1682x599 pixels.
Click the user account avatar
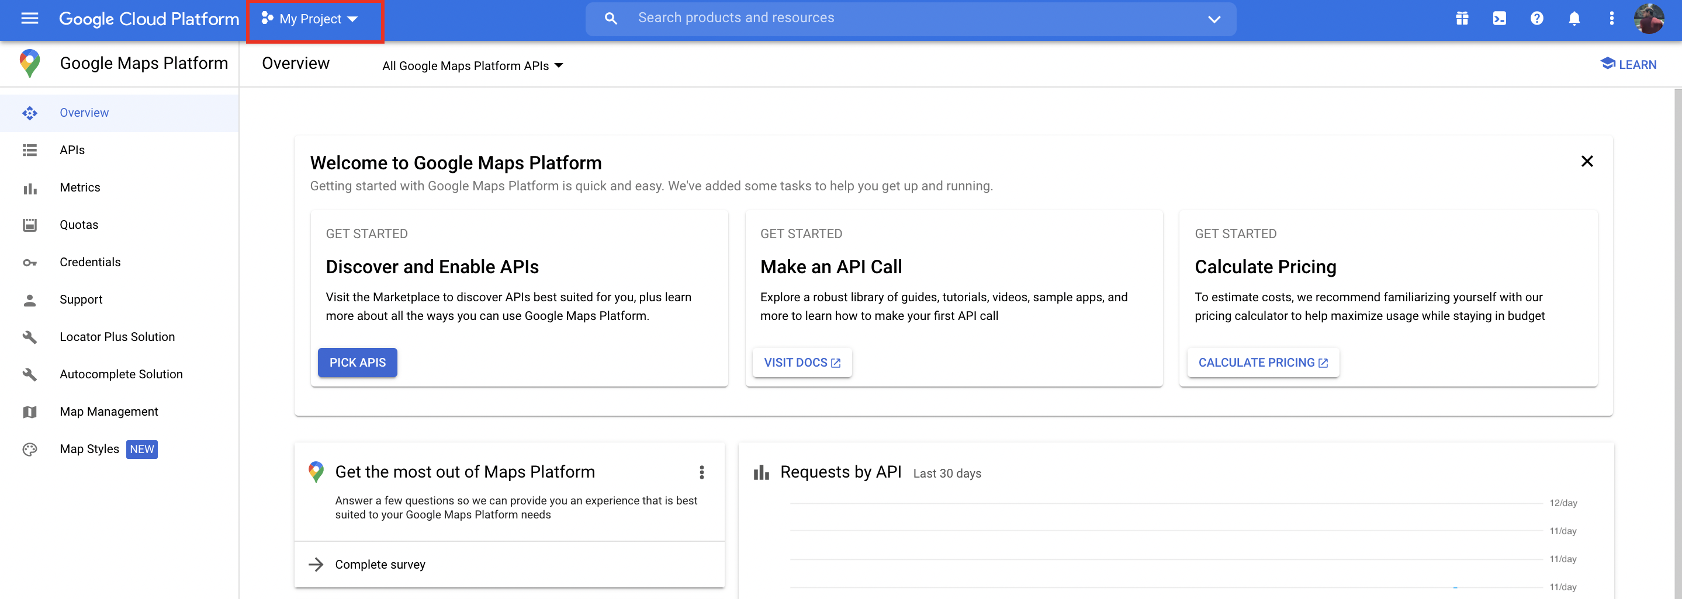coord(1648,18)
